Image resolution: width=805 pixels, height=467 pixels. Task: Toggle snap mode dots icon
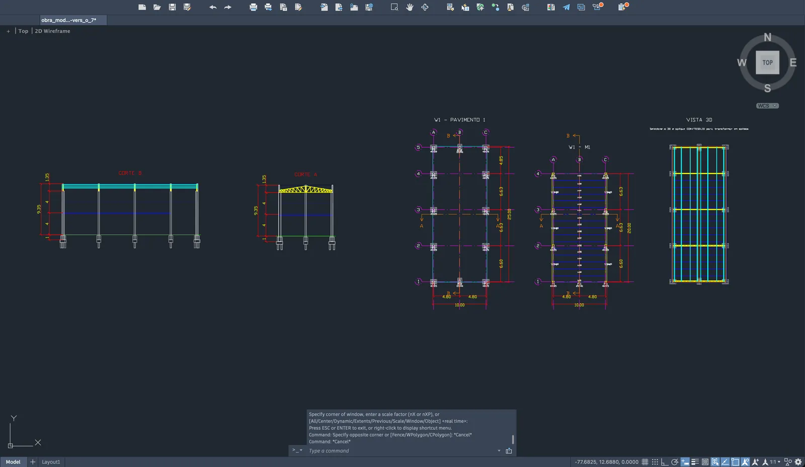655,462
